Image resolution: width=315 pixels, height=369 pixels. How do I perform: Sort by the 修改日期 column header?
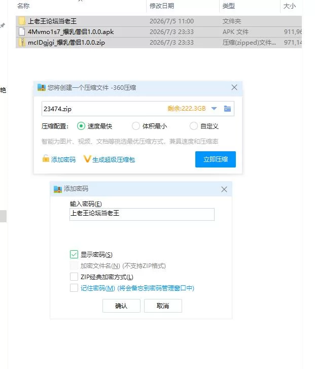pyautogui.click(x=162, y=6)
